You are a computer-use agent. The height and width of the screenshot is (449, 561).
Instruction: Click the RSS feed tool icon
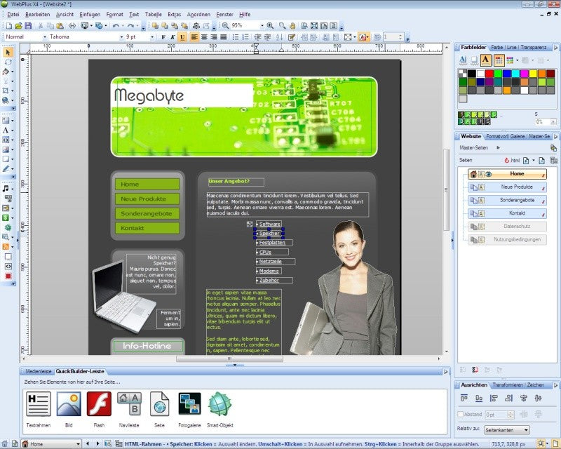click(x=6, y=246)
